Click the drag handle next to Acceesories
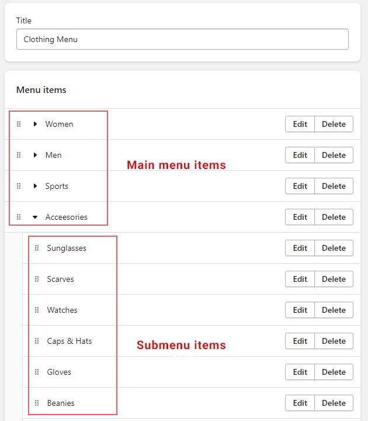 19,217
